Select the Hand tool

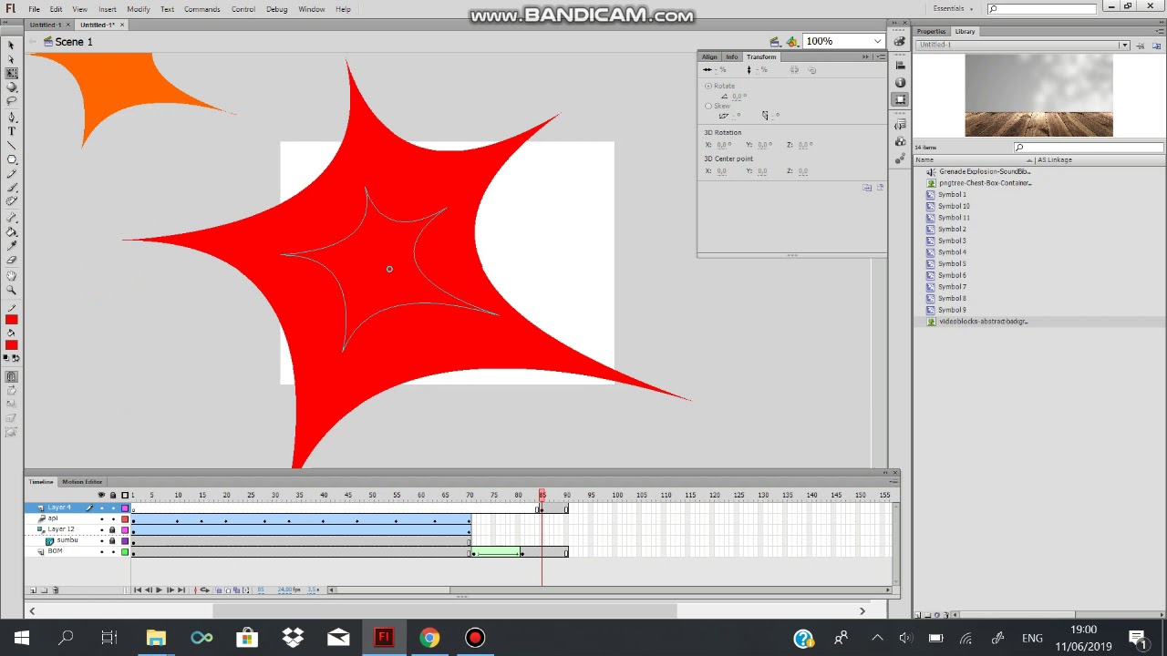point(11,276)
